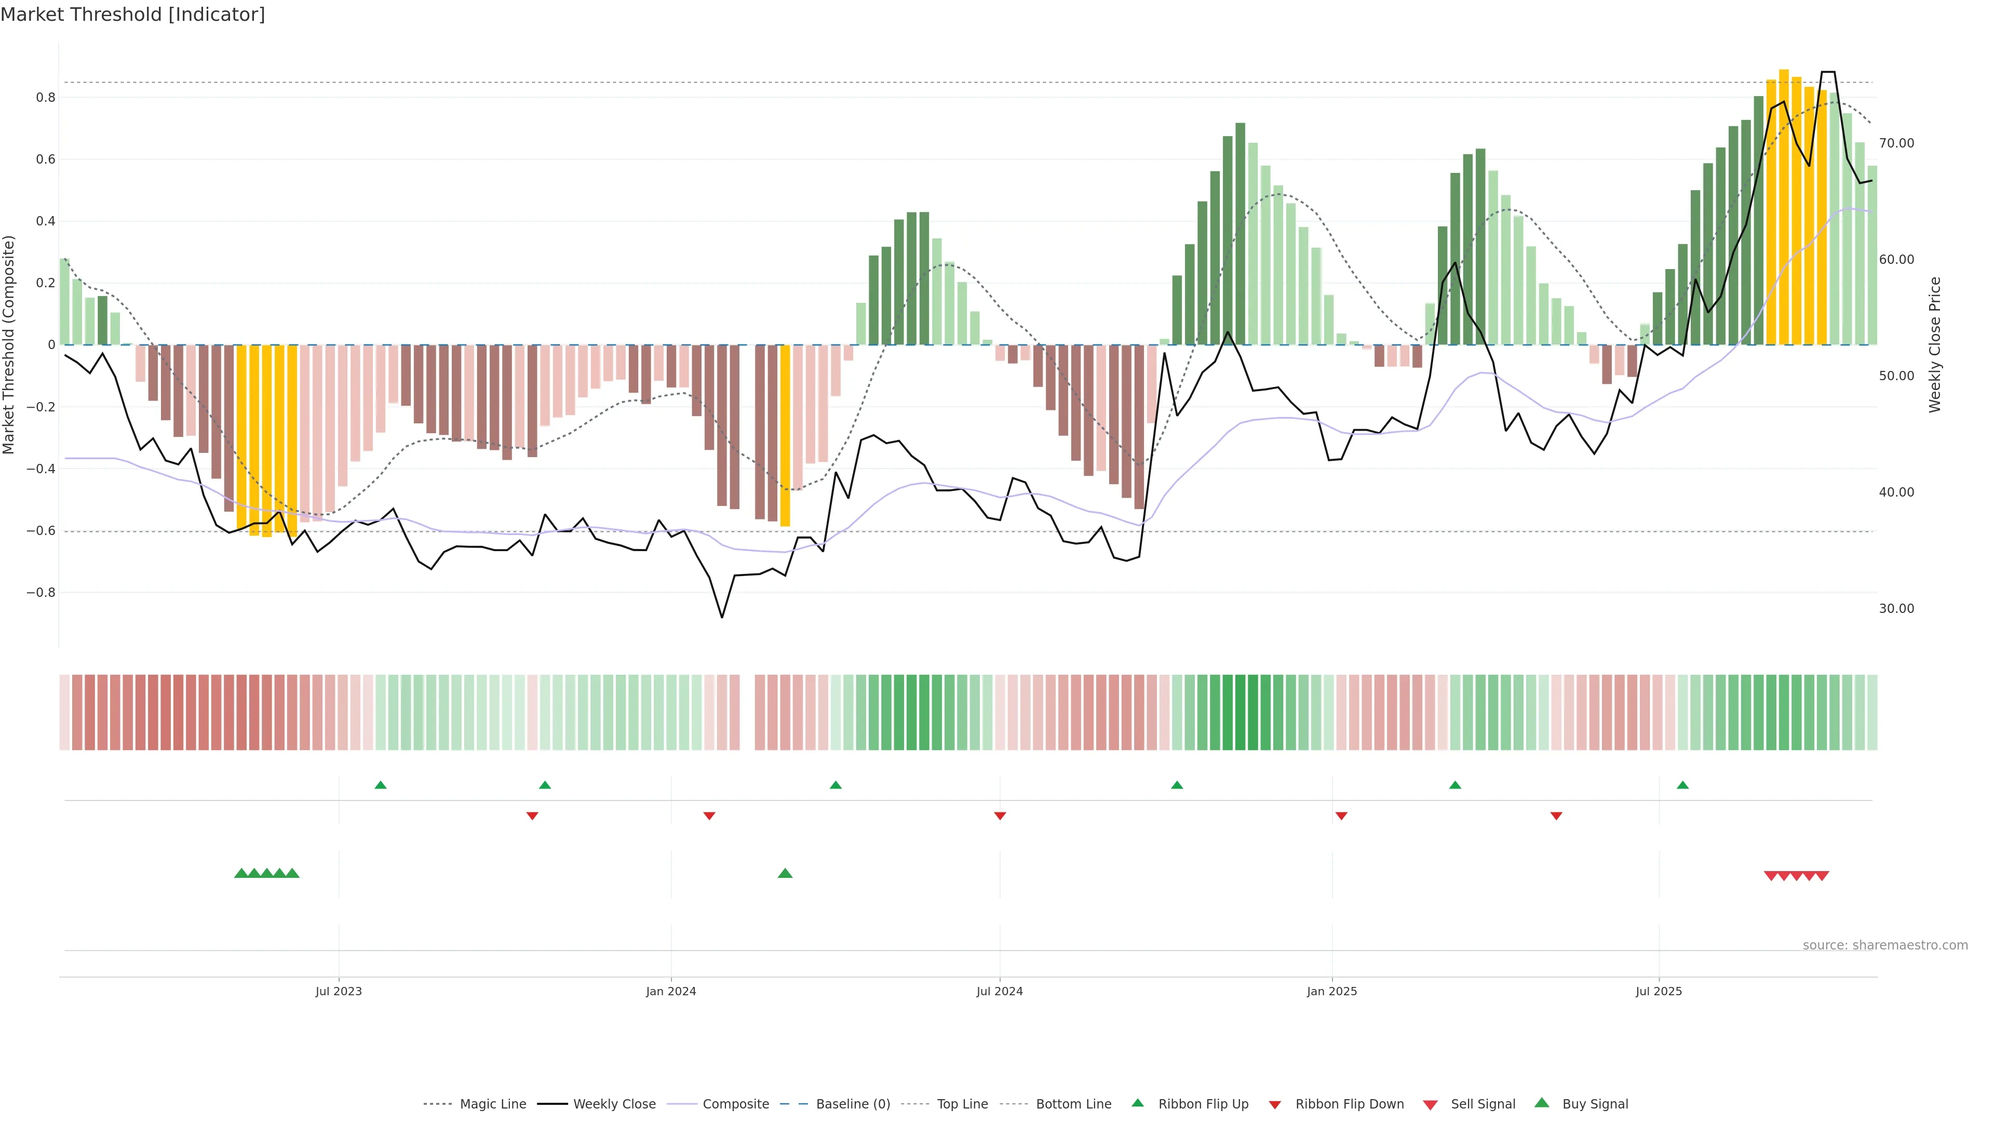The height and width of the screenshot is (1122, 1994).
Task: Click the Sell Signal legend triangle icon
Action: [1430, 1105]
